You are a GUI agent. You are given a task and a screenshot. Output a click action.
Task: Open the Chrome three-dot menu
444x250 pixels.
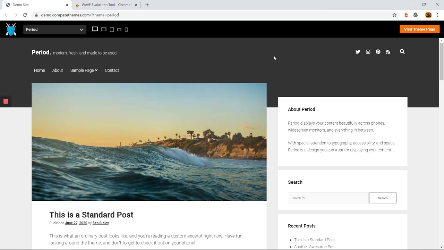(438, 15)
